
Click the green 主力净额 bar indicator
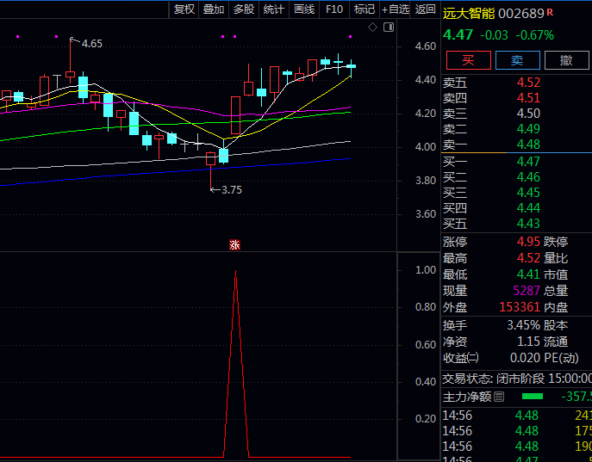pos(533,397)
